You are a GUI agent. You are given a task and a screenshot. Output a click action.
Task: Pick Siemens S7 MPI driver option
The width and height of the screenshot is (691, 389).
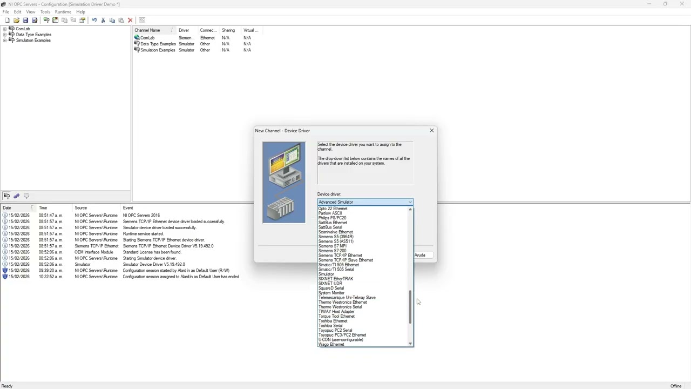332,246
